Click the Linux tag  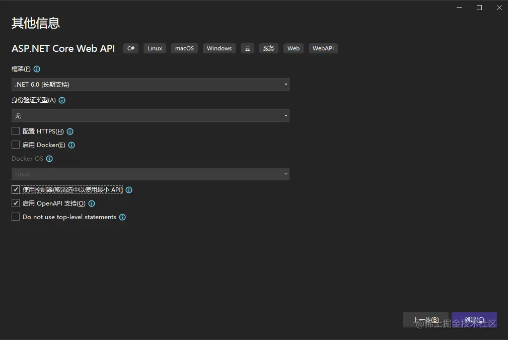(x=155, y=48)
